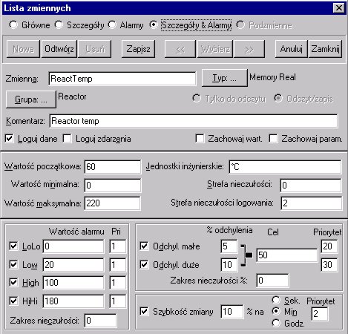348x334 pixels.
Task: Open the Grupa selection dialog
Action: click(x=31, y=99)
